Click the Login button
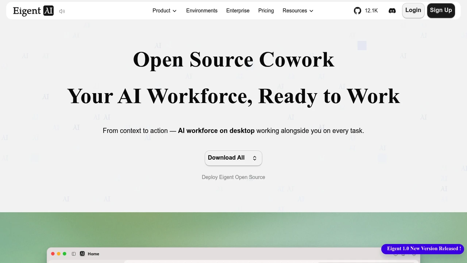This screenshot has width=467, height=263. 413,11
